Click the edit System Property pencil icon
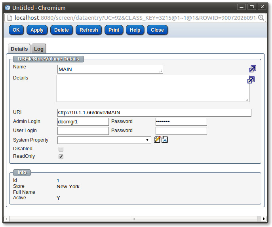This screenshot has width=272, height=227. [157, 139]
